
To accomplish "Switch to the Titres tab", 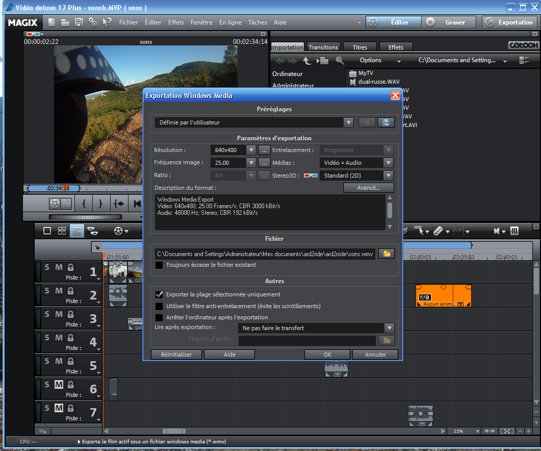I will [359, 47].
